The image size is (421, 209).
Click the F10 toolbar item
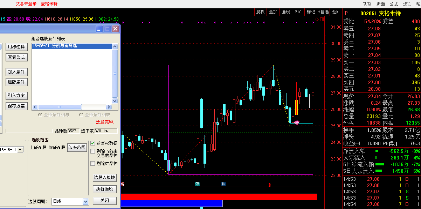pyautogui.click(x=298, y=12)
